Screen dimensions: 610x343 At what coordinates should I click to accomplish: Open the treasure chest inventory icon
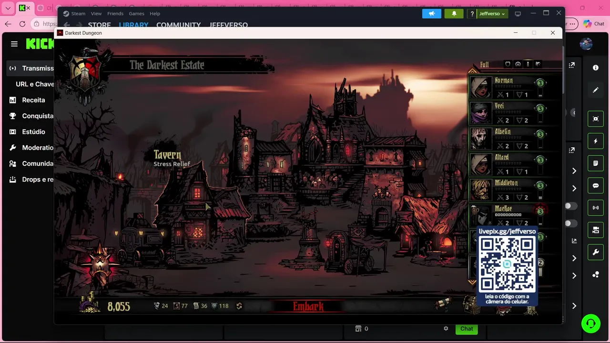tap(471, 305)
